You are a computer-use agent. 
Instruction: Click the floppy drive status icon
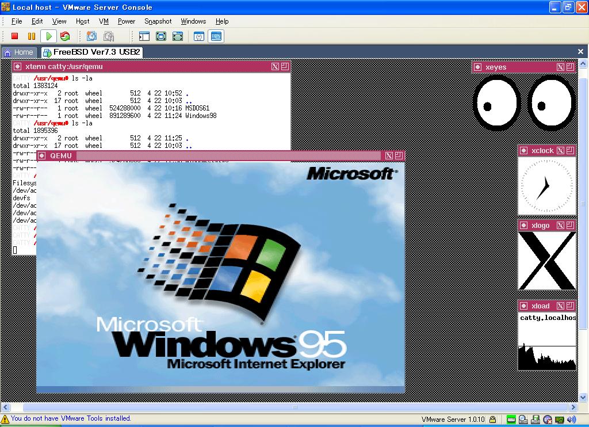tap(536, 420)
